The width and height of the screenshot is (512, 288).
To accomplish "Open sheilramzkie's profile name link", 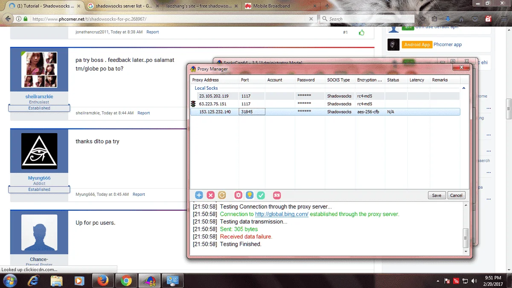I will [39, 96].
